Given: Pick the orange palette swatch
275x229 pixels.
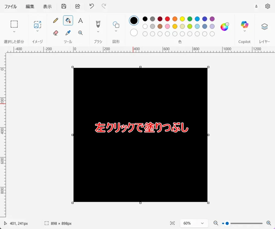Looking at the screenshot, I should pos(175,19).
